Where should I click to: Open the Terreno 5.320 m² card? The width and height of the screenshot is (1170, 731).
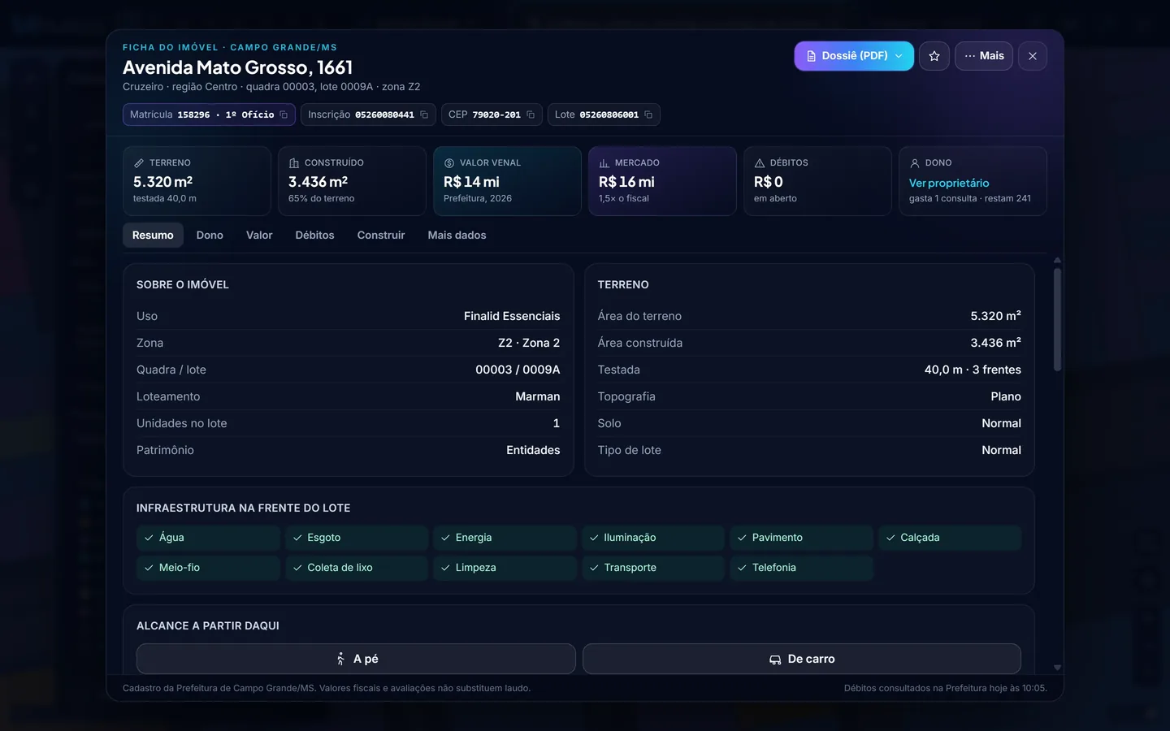point(197,181)
